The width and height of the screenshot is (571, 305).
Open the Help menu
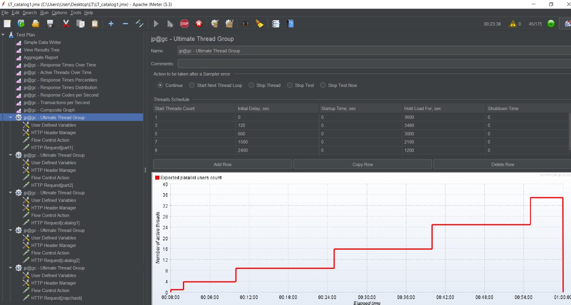(89, 13)
